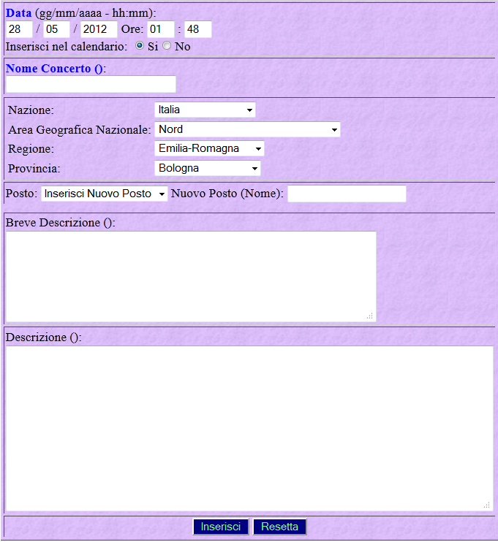Viewport: 498px width, 542px height.
Task: Focus the minutes field containing 48
Action: pyautogui.click(x=198, y=29)
